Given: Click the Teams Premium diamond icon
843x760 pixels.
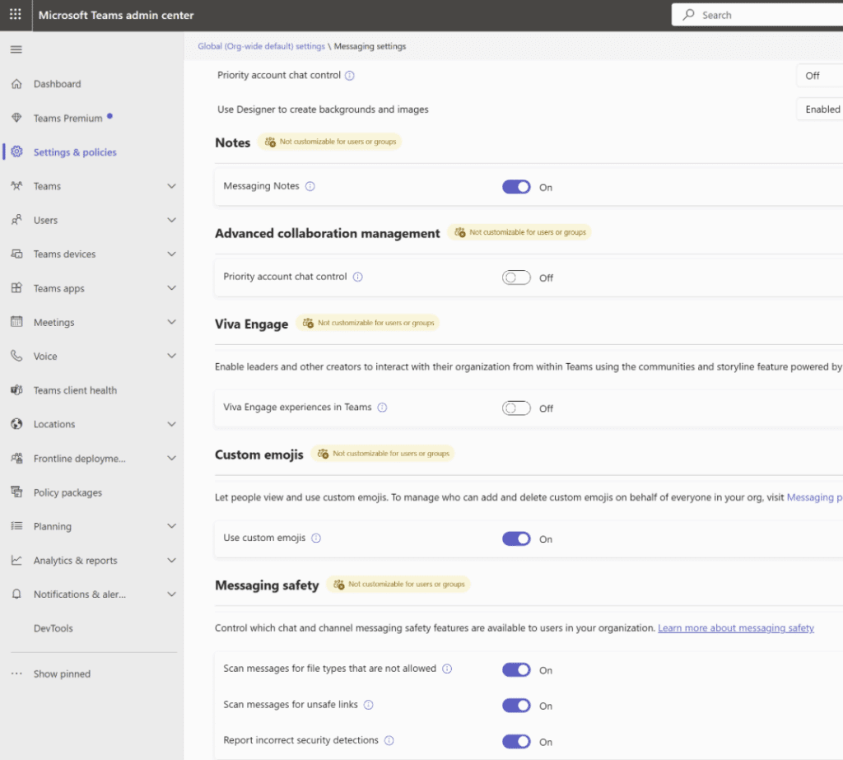Looking at the screenshot, I should (x=16, y=119).
